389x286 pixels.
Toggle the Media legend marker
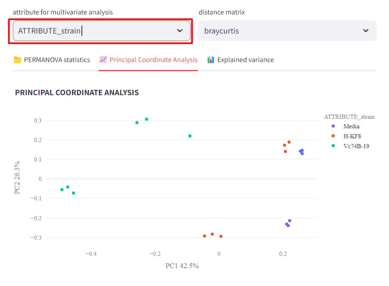coord(333,126)
